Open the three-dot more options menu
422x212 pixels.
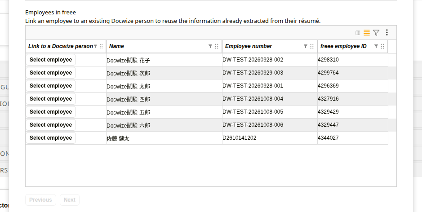tap(387, 32)
